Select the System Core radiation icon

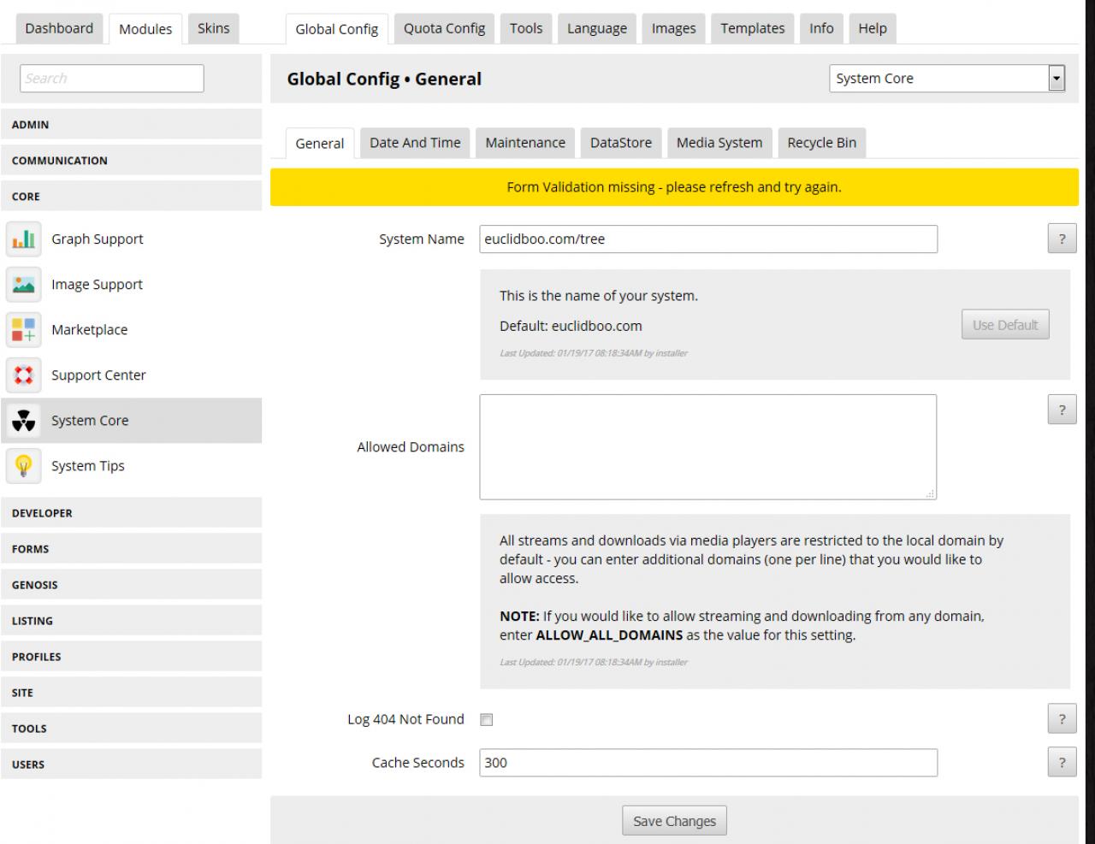click(24, 421)
